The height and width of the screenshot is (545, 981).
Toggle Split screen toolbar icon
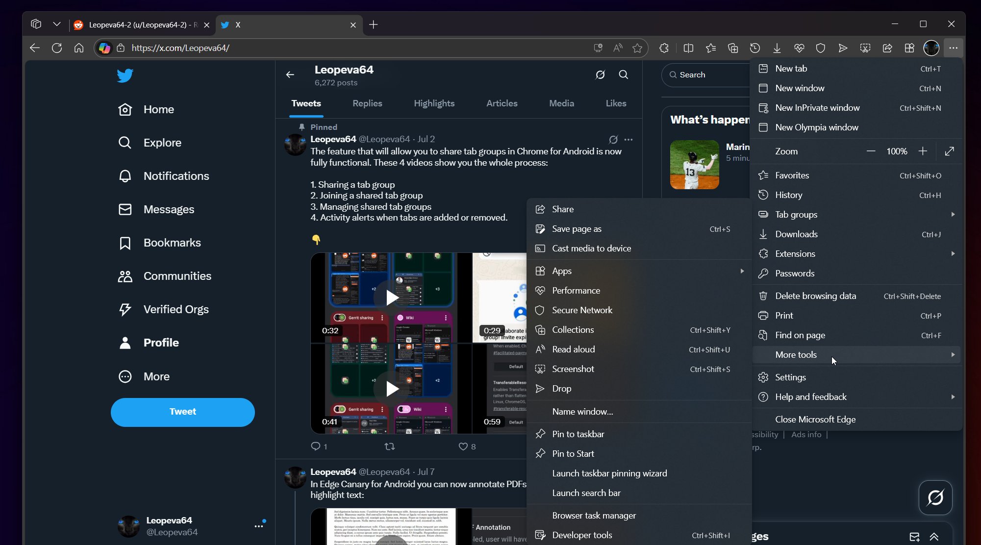(x=688, y=48)
